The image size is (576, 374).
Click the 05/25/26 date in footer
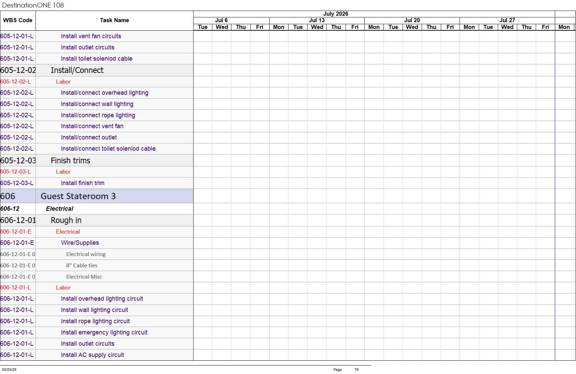pos(9,370)
